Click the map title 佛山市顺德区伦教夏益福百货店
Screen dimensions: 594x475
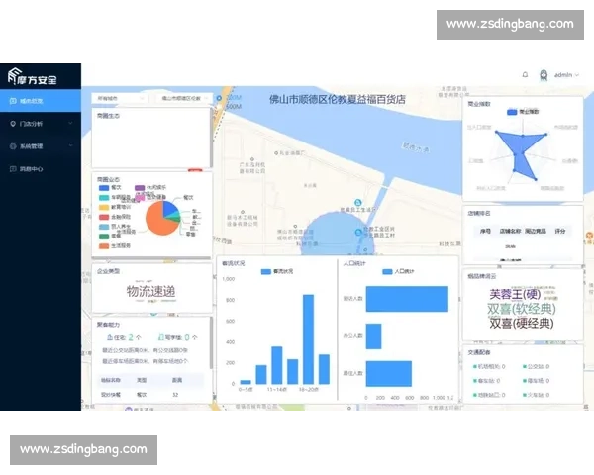pyautogui.click(x=338, y=100)
